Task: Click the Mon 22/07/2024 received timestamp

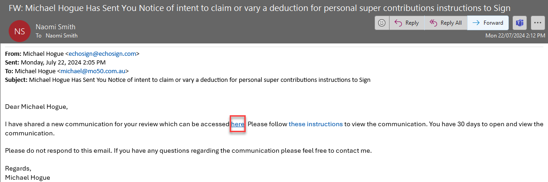Action: [x=515, y=36]
